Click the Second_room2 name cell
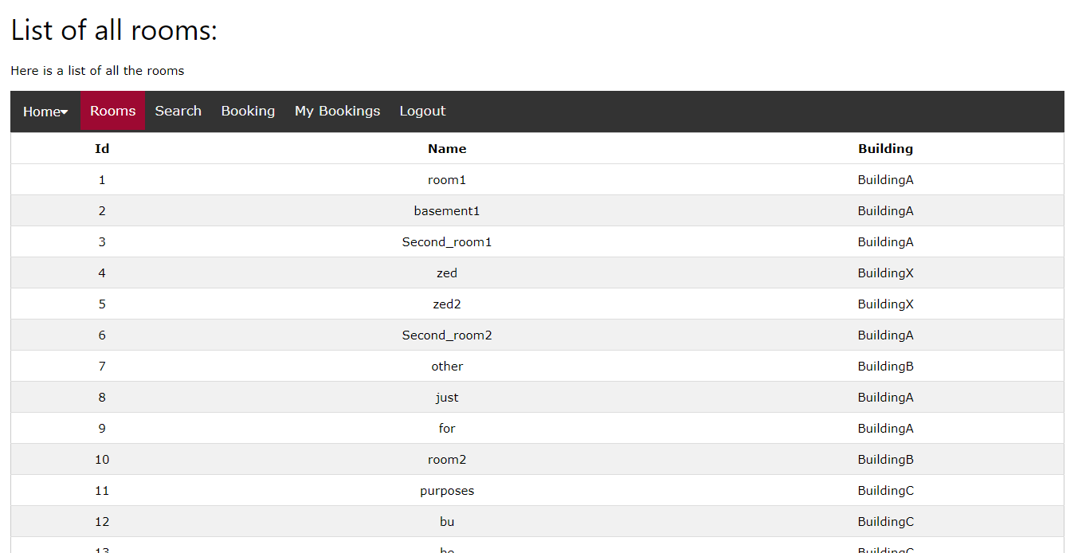1082x553 pixels. point(447,335)
